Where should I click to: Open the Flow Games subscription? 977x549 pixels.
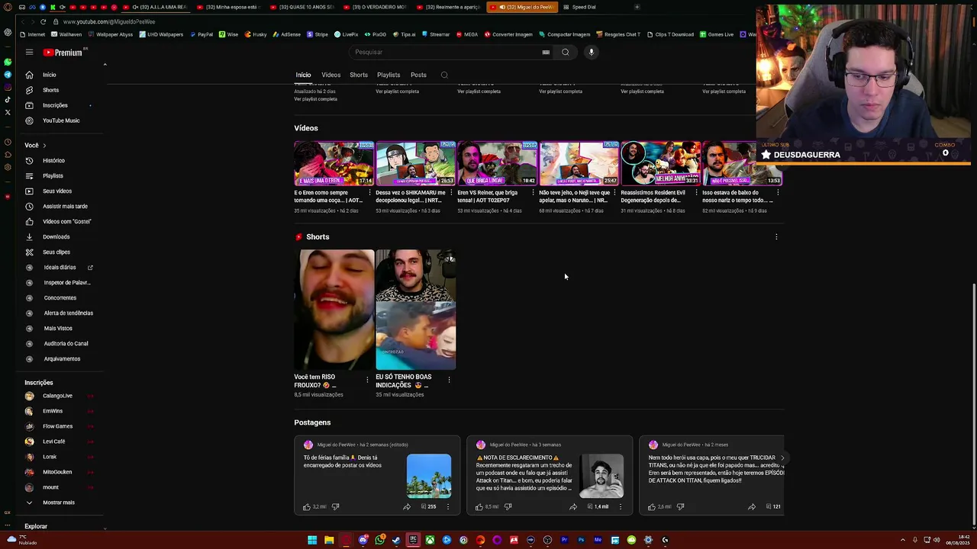pos(57,426)
